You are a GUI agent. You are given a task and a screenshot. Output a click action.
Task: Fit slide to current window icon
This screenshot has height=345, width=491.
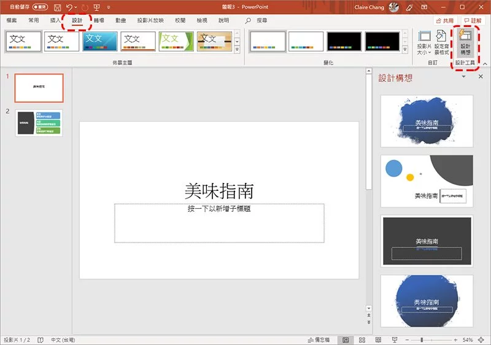click(x=481, y=340)
